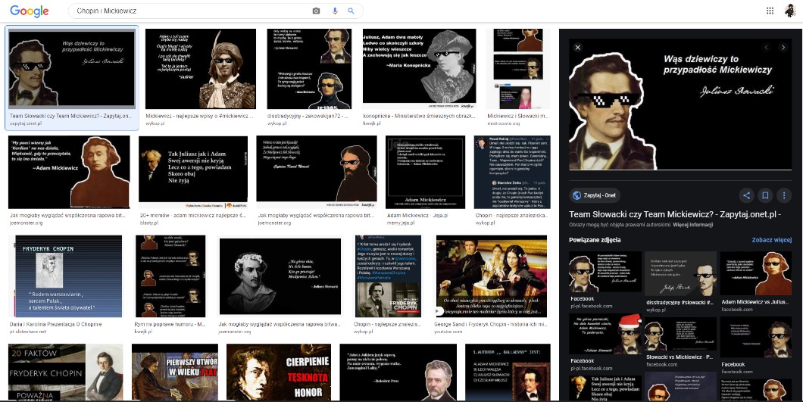The image size is (803, 402).
Task: Select the Maria Konopnicka meme thumbnail
Action: (x=419, y=69)
